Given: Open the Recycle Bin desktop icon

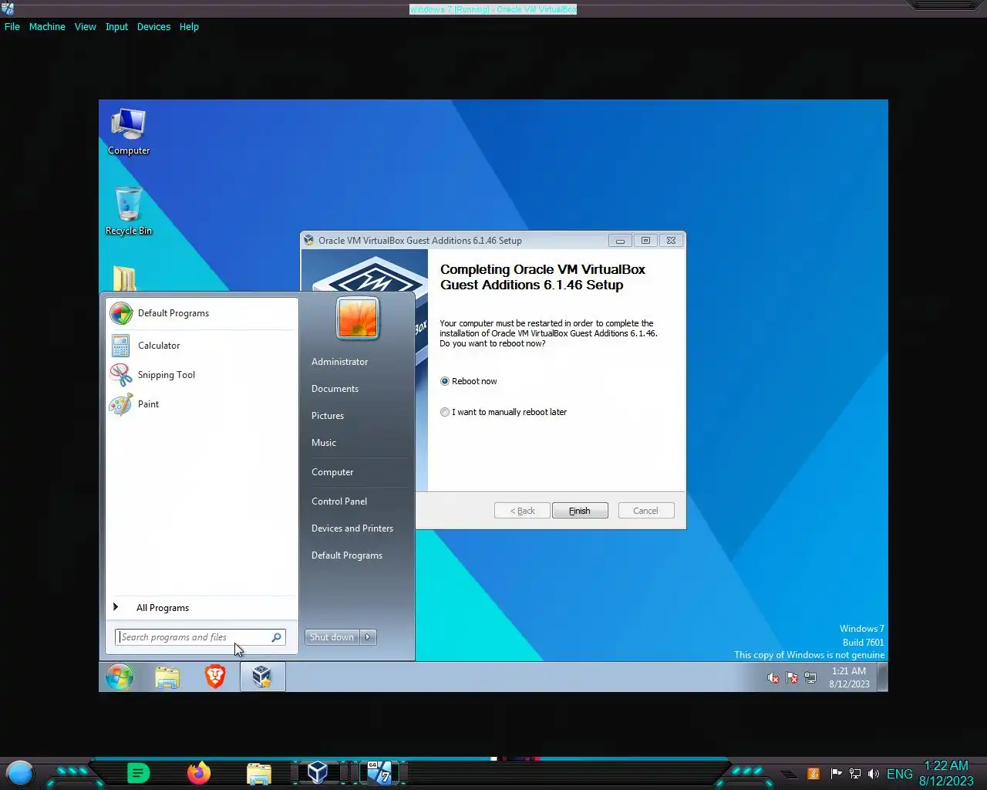Looking at the screenshot, I should click(129, 211).
